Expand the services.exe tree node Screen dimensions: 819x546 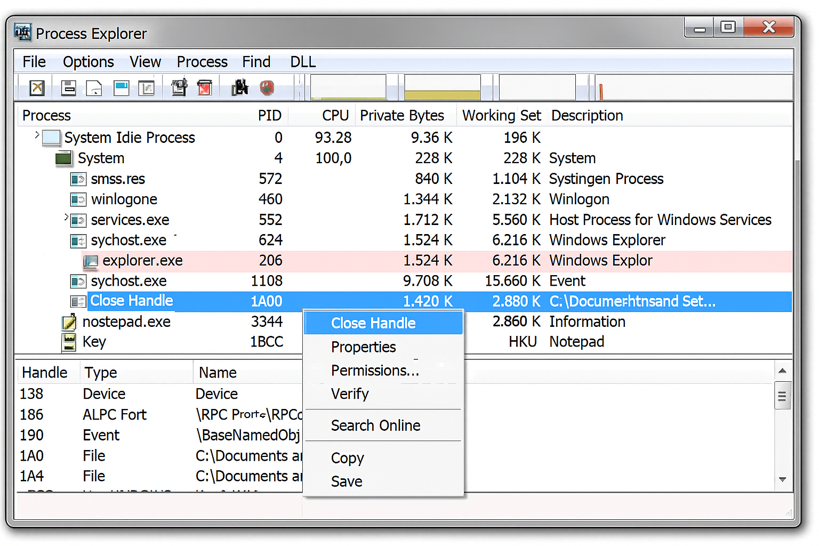click(x=66, y=217)
